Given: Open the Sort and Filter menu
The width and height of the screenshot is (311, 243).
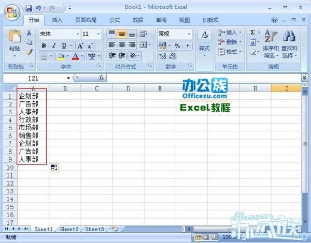Looking at the screenshot, I should [271, 44].
